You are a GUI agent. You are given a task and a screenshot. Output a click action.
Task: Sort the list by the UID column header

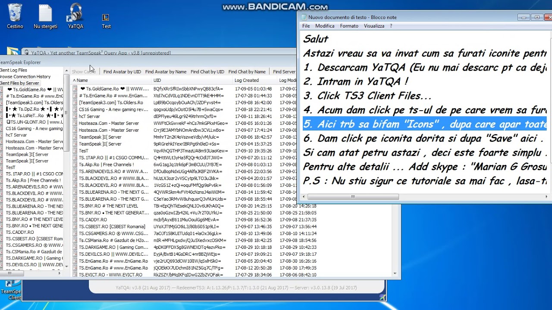coord(192,80)
